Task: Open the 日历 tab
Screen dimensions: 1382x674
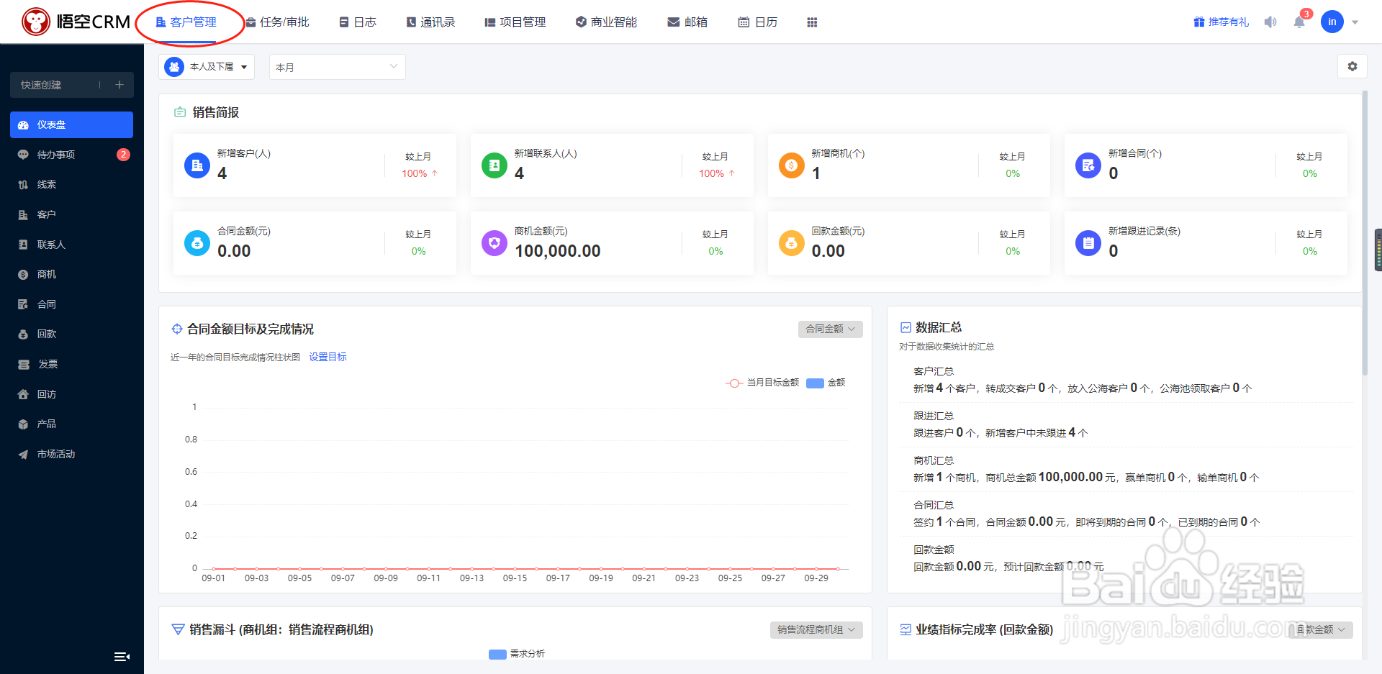Action: coord(758,22)
